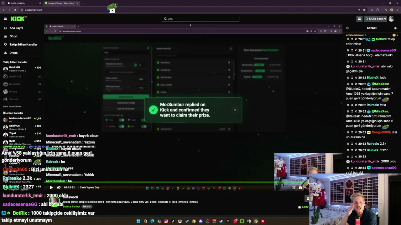Open Instagram from the taskbar
The height and width of the screenshot is (225, 401).
166,221
